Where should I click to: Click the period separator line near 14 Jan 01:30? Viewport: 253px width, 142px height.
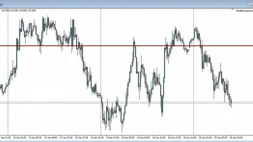[101, 72]
